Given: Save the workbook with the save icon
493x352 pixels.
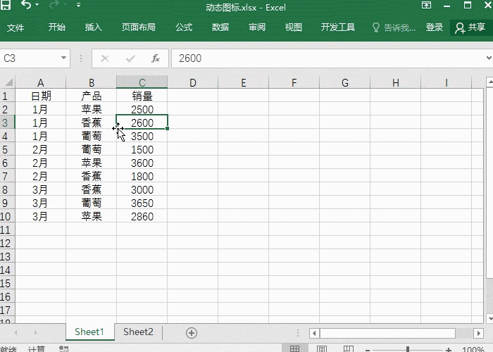Looking at the screenshot, I should (6, 5).
